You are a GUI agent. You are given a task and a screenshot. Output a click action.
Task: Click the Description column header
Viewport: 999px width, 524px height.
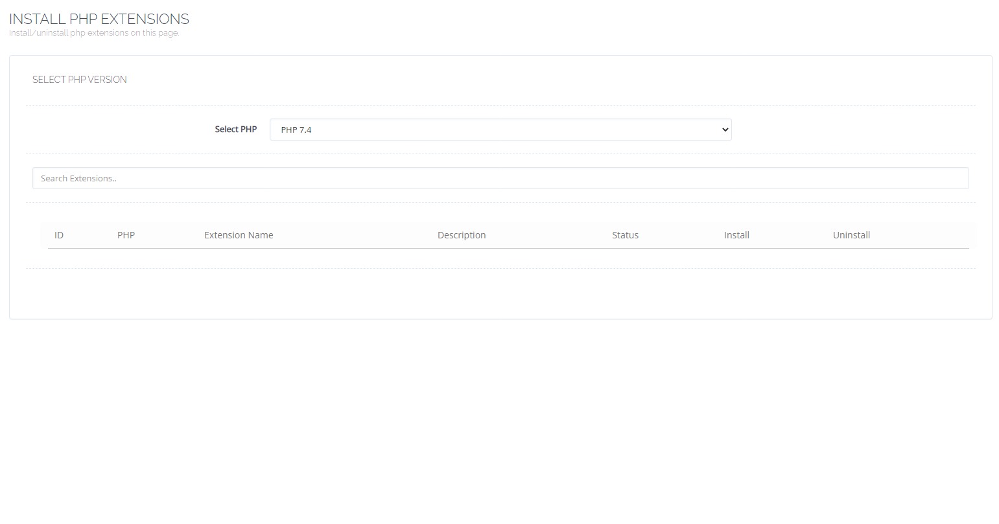[462, 235]
